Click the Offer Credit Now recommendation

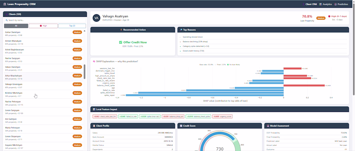coord(133,42)
